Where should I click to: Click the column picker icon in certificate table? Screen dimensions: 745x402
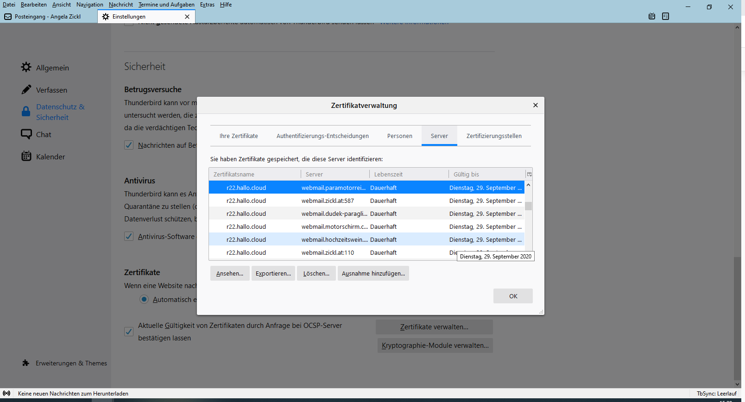(529, 174)
